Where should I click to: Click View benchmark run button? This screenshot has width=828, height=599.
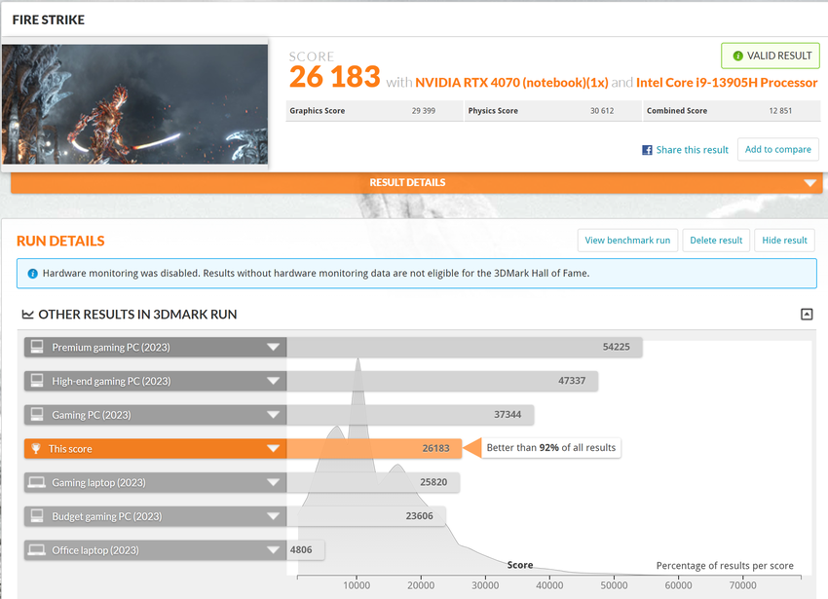[x=627, y=241]
